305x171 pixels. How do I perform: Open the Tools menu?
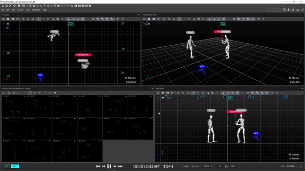click(27, 10)
